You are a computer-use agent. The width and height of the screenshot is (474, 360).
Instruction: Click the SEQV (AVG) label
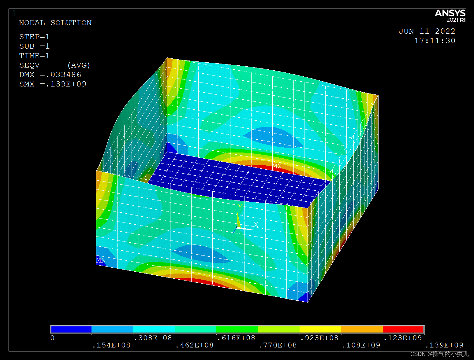[54, 65]
